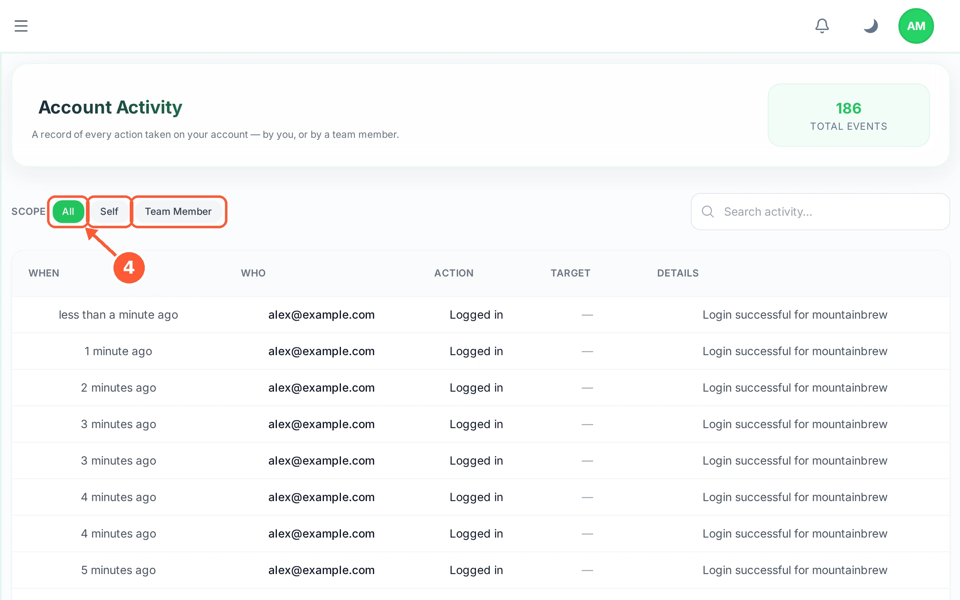
Task: Click alex@example.com in the 1 minute ago row
Action: click(x=321, y=351)
